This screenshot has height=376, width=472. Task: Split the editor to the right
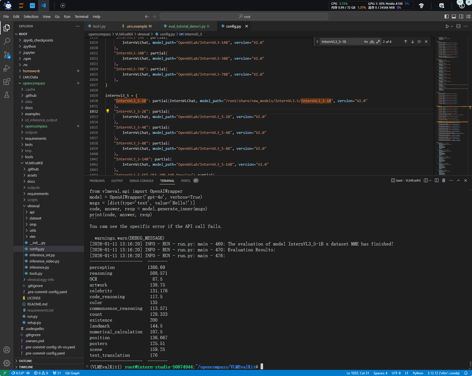pyautogui.click(x=458, y=26)
